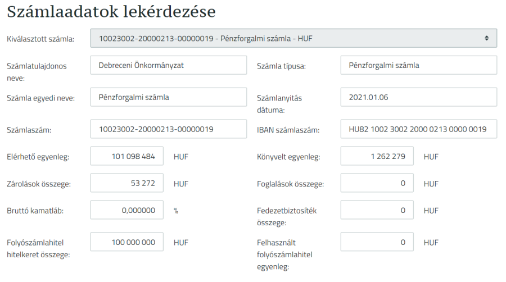This screenshot has height=282, width=506.
Task: Click the Fedezetbiztosíték összege field
Action: [x=377, y=210]
